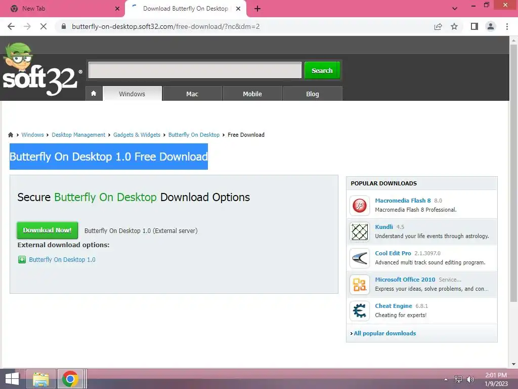Select the Mobile navigation tab
The width and height of the screenshot is (518, 389).
[x=252, y=94]
